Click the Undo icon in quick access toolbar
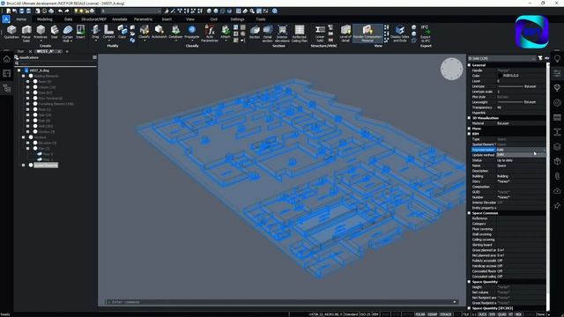The image size is (564, 317). pos(60,11)
